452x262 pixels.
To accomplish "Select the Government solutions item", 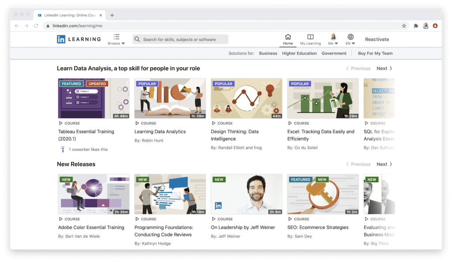I will coord(334,53).
